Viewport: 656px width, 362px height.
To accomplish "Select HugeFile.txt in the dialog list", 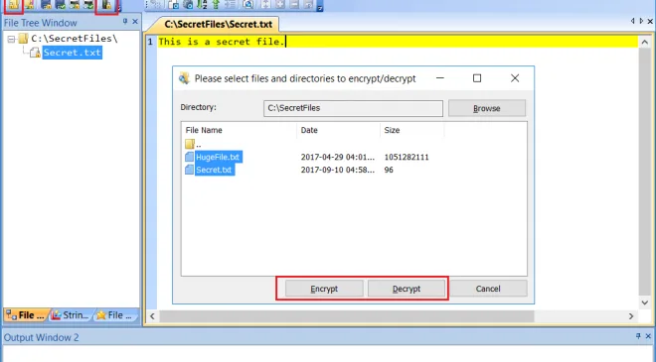I will click(x=218, y=157).
